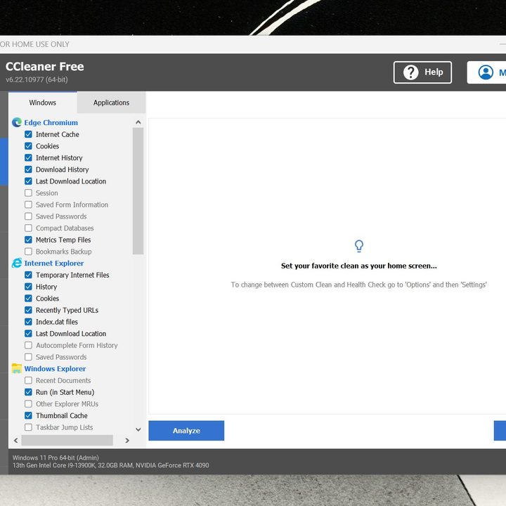Uncheck Metrics Temp Files checkbox
This screenshot has width=506, height=506.
pos(28,240)
